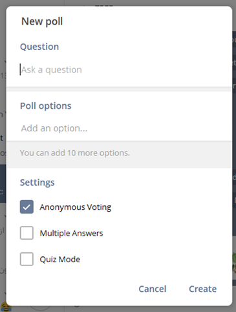Turn on the Quiz Mode checkbox
236x312 pixels.
27,259
